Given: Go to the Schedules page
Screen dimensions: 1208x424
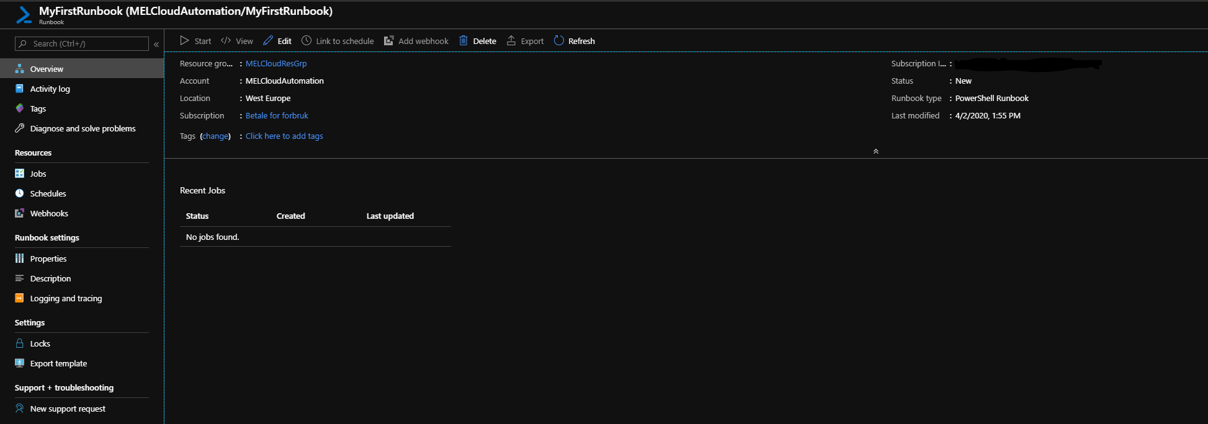Looking at the screenshot, I should pyautogui.click(x=82, y=193).
